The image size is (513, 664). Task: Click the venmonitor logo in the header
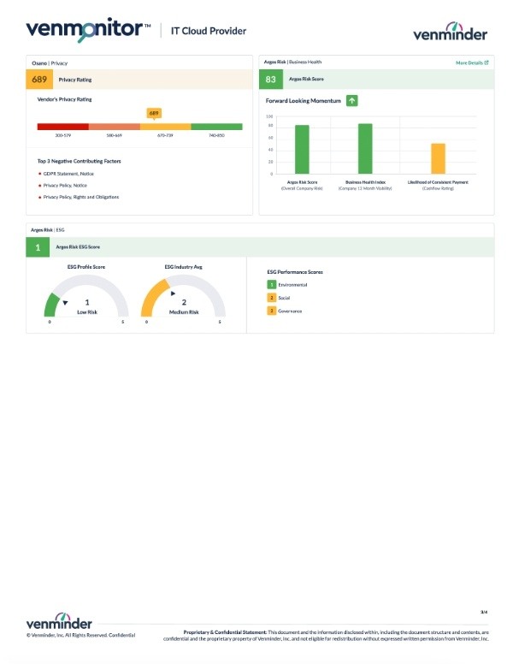(x=88, y=30)
